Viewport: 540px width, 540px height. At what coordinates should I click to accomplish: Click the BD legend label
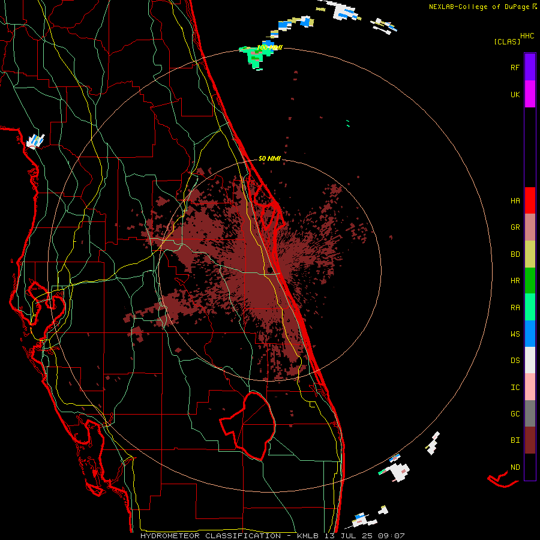pyautogui.click(x=515, y=254)
